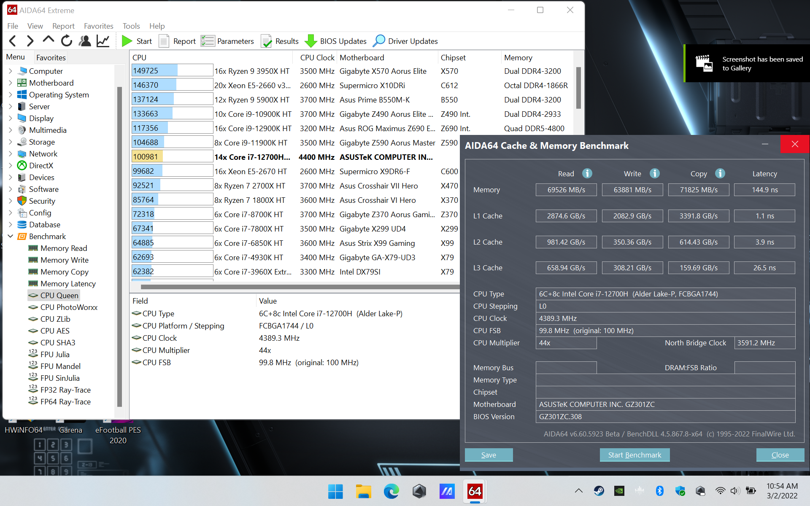Click AIDA64 icon in taskbar
810x506 pixels.
pyautogui.click(x=475, y=491)
